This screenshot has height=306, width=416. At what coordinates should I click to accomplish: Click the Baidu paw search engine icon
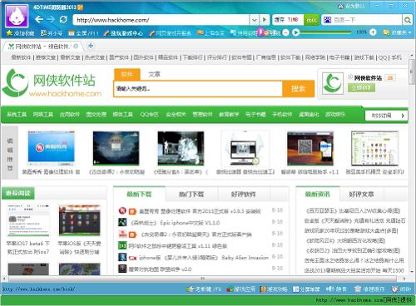328,20
